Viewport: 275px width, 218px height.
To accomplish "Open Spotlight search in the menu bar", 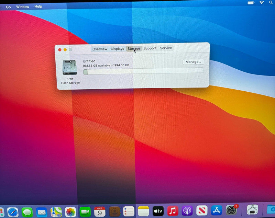I will (x=271, y=2).
